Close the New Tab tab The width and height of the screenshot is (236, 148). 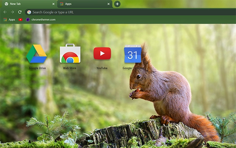coord(53,4)
